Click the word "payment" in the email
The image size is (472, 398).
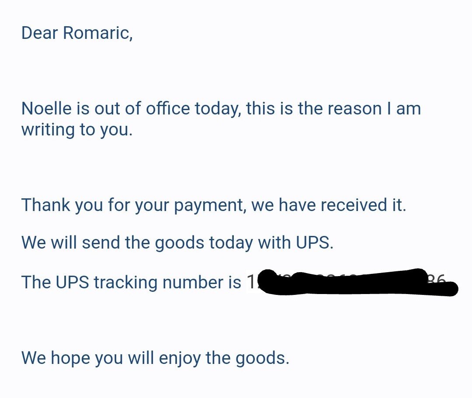pos(212,205)
